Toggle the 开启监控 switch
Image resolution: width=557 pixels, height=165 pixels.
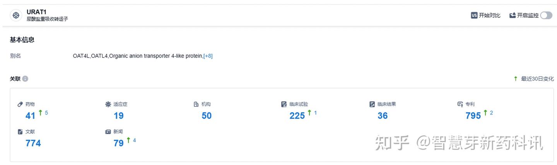546,15
